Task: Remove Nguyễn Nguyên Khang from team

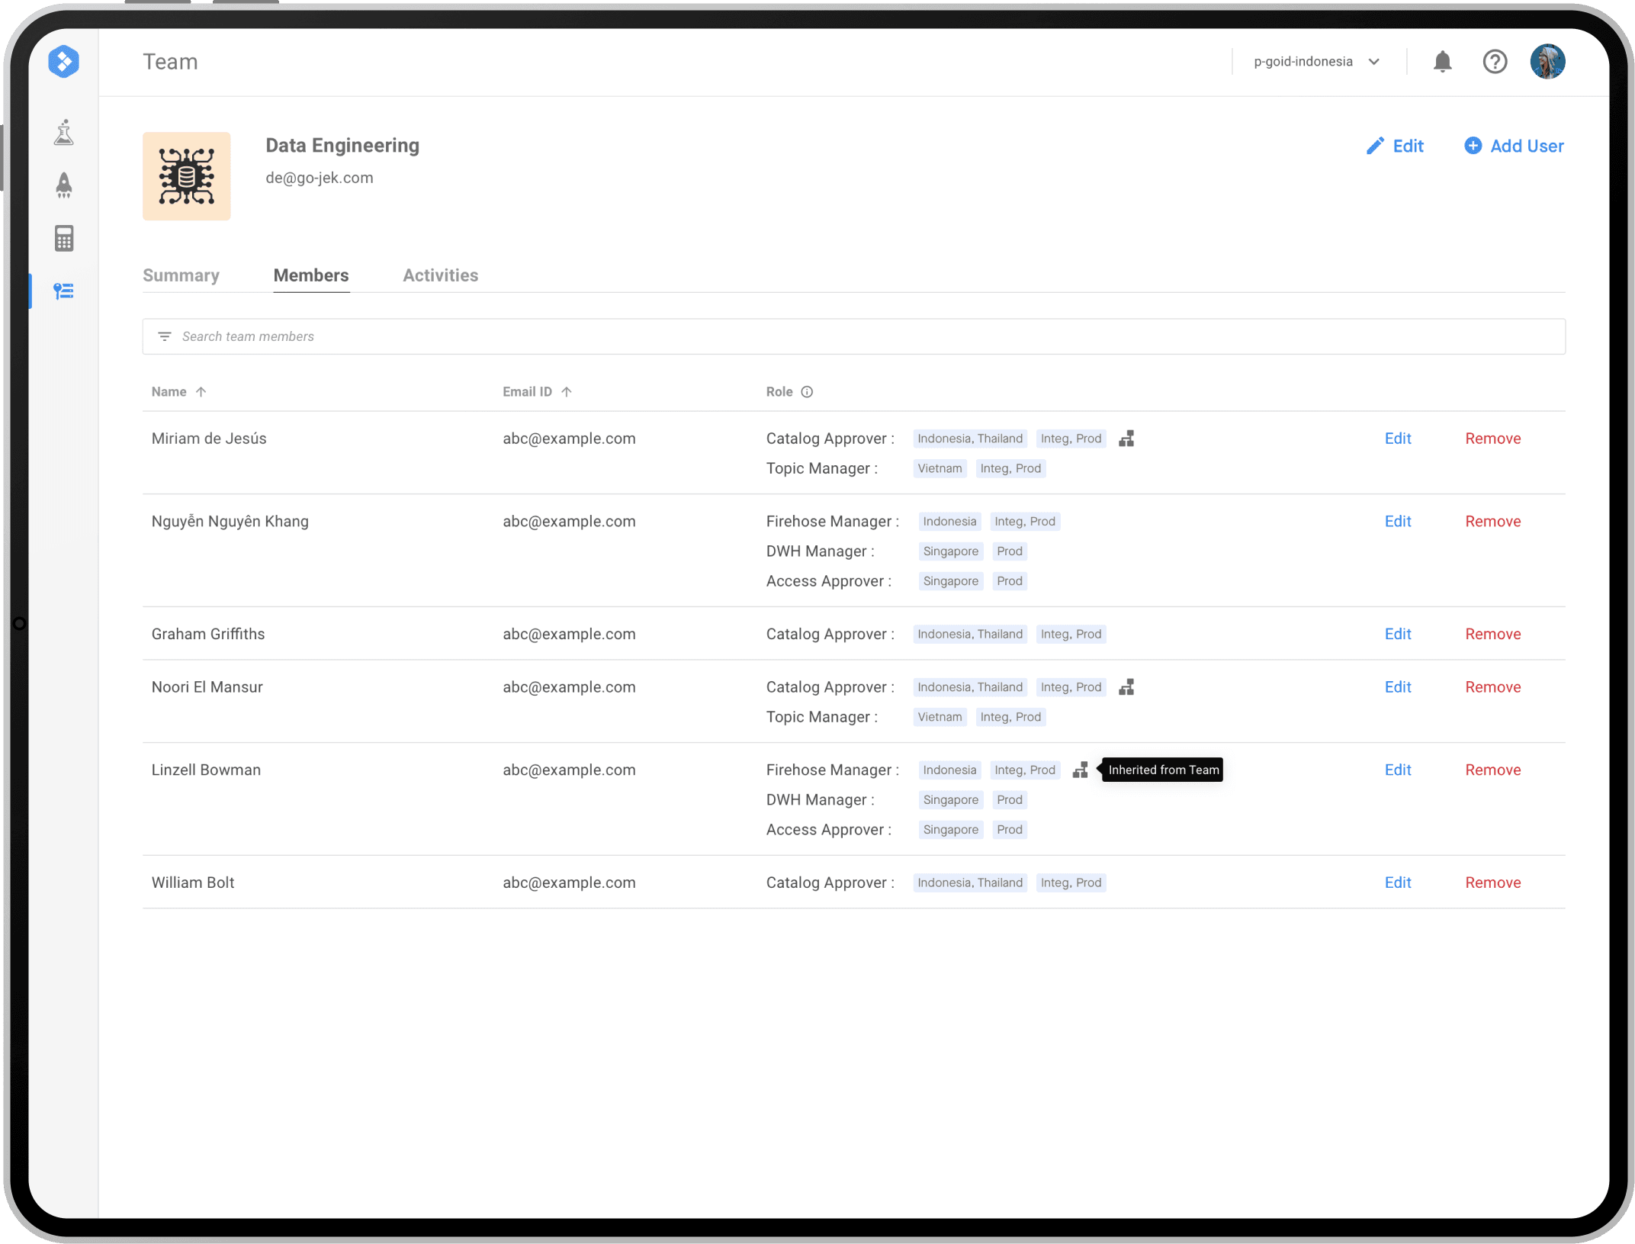Action: point(1492,522)
